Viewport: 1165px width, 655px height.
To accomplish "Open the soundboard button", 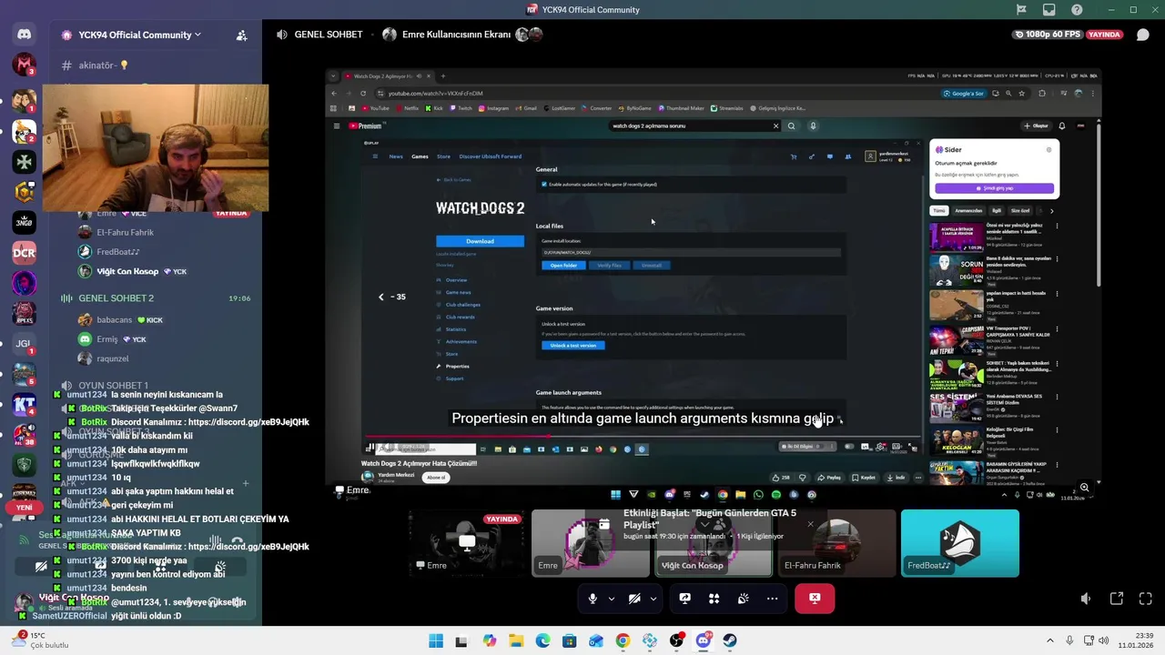I will (743, 599).
